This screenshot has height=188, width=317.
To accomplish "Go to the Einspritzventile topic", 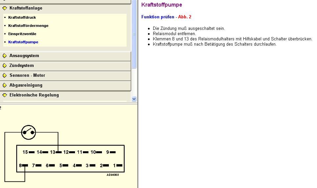I will click(22, 34).
